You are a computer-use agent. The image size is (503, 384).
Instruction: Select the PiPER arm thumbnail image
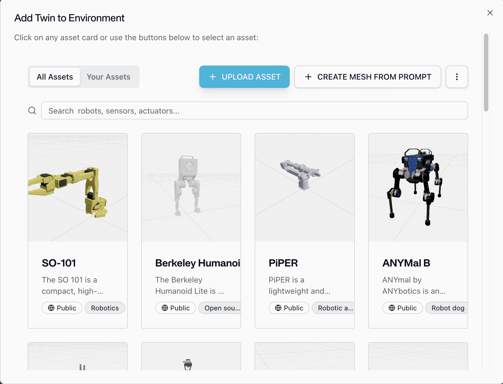pyautogui.click(x=304, y=187)
